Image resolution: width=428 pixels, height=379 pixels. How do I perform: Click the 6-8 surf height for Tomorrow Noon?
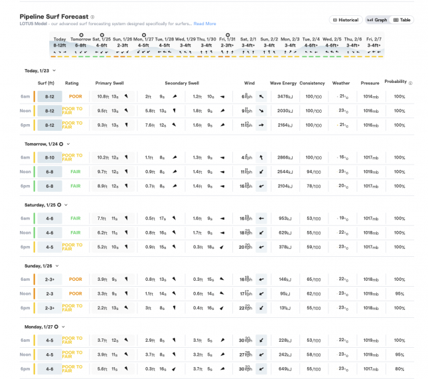50,172
